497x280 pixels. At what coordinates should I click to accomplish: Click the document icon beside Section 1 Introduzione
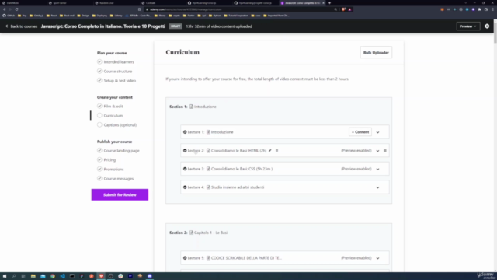[192, 107]
